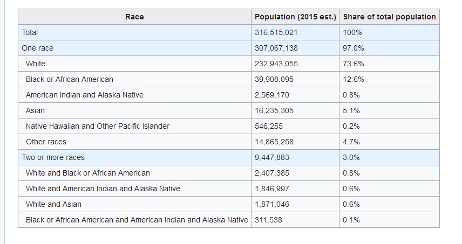Select the Two or more races row
Image resolution: width=462 pixels, height=244 pixels.
(x=53, y=157)
